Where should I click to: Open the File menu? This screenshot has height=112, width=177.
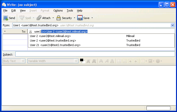click(x=5, y=10)
